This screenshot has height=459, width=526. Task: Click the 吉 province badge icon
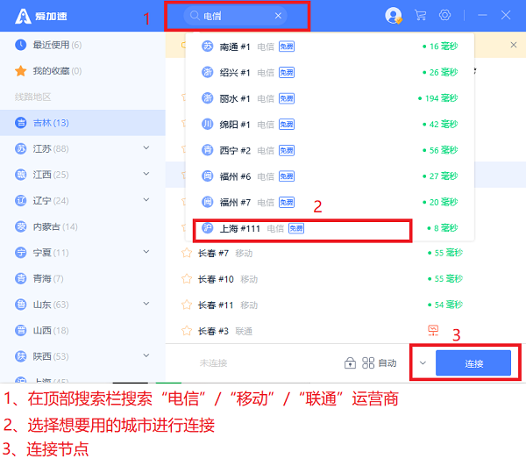pyautogui.click(x=21, y=123)
